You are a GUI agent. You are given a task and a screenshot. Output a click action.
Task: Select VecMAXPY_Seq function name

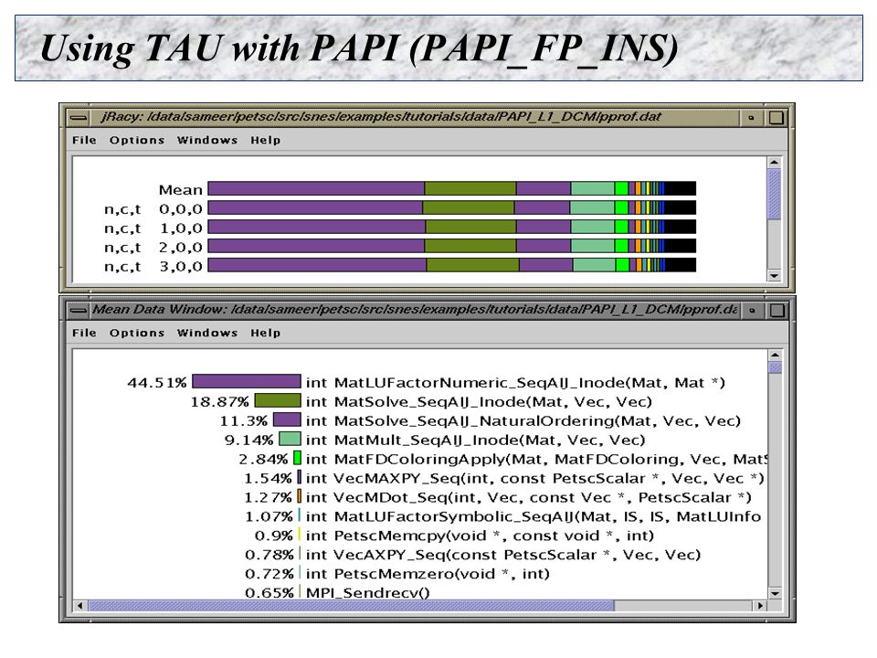click(534, 478)
